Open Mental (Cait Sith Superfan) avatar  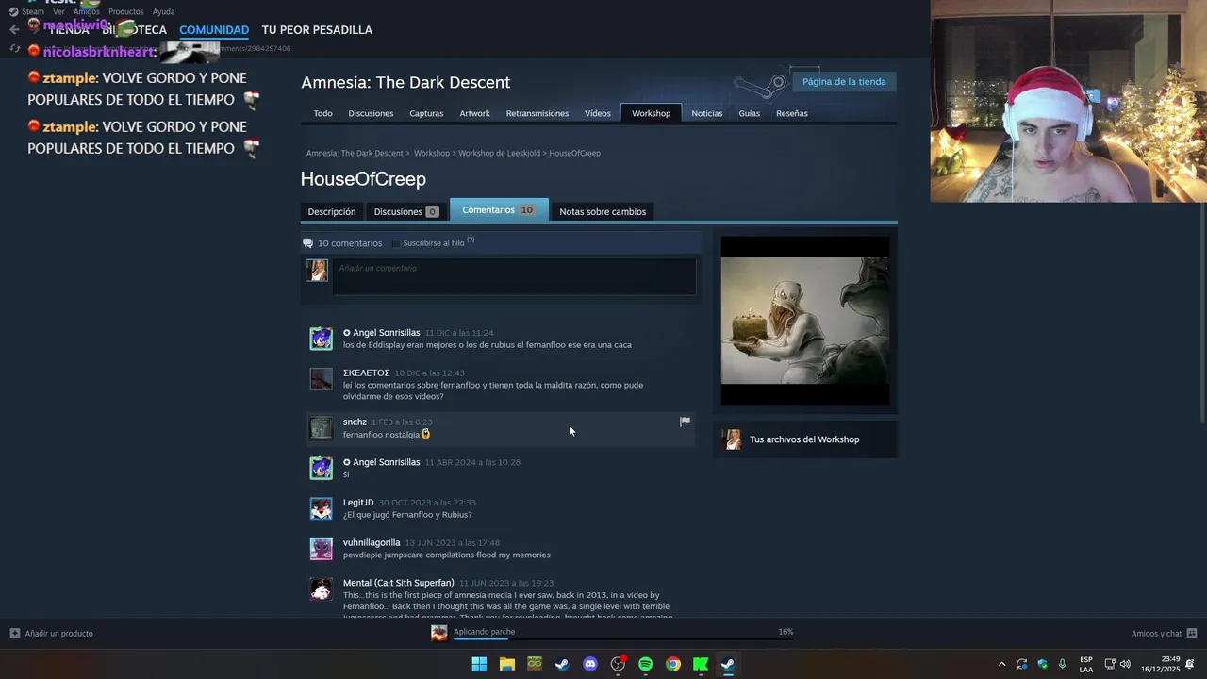click(322, 589)
